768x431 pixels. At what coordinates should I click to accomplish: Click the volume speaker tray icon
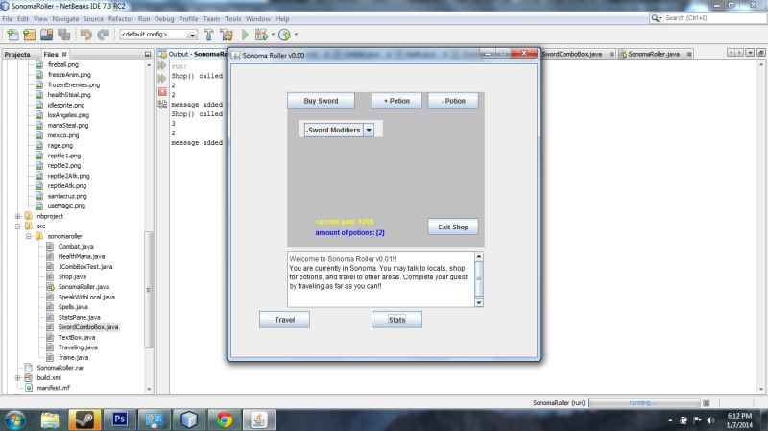tap(710, 420)
